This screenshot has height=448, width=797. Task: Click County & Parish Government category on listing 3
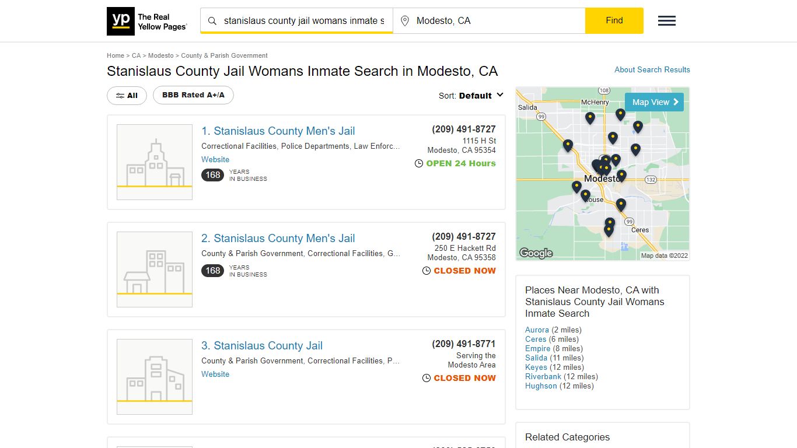(x=252, y=361)
